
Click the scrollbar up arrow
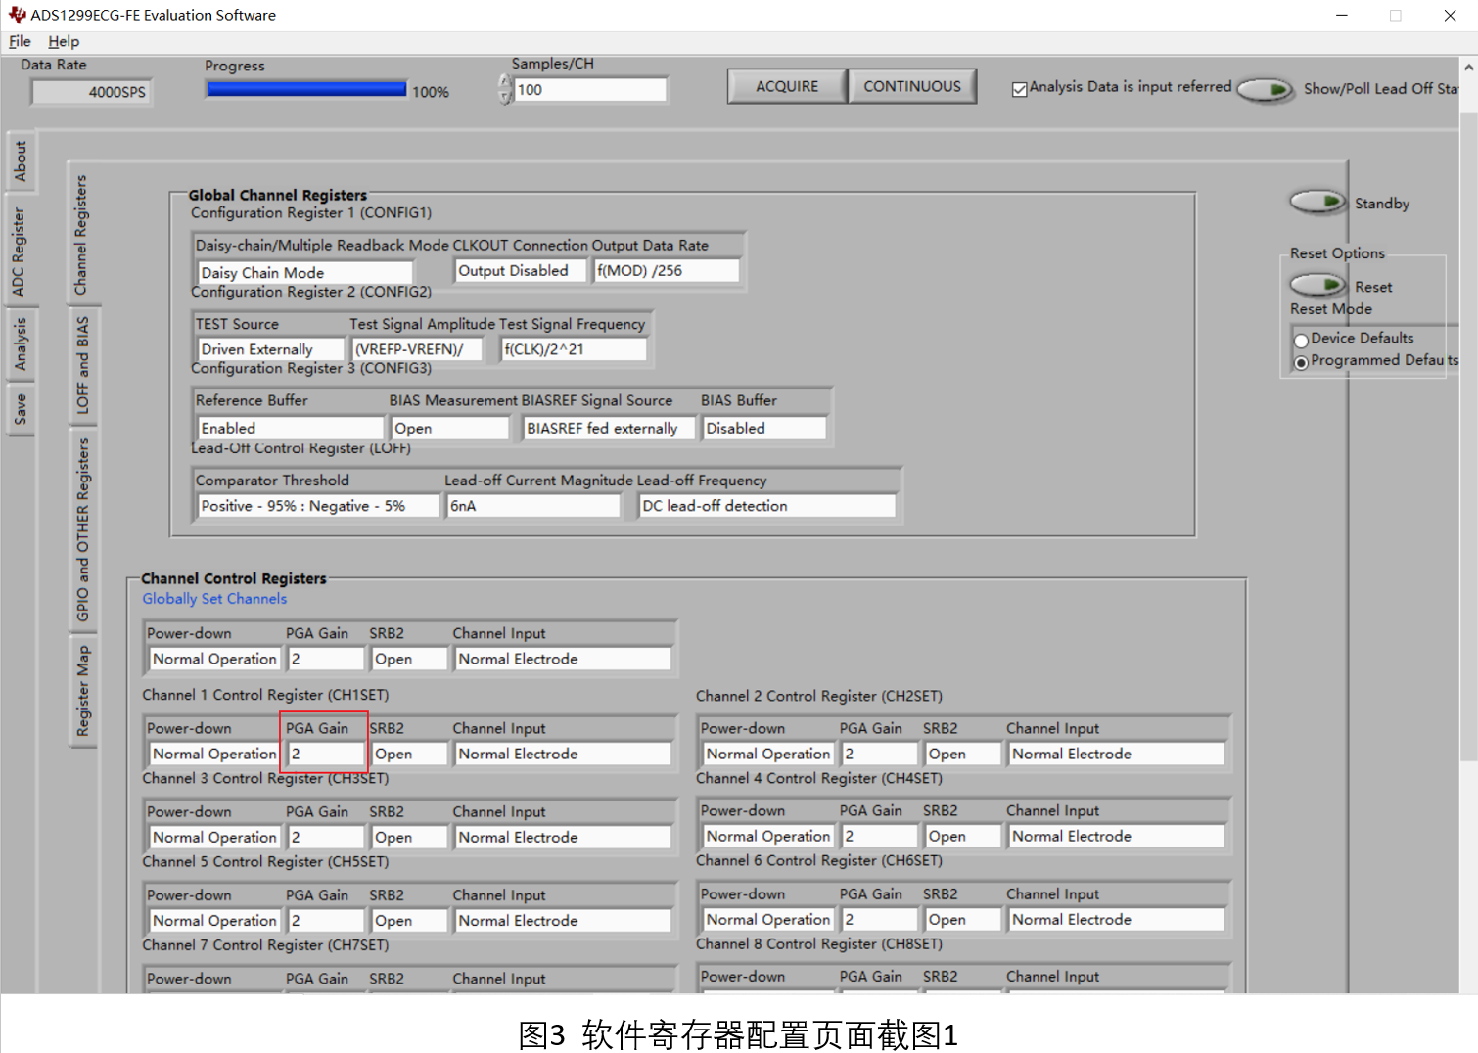(1468, 68)
